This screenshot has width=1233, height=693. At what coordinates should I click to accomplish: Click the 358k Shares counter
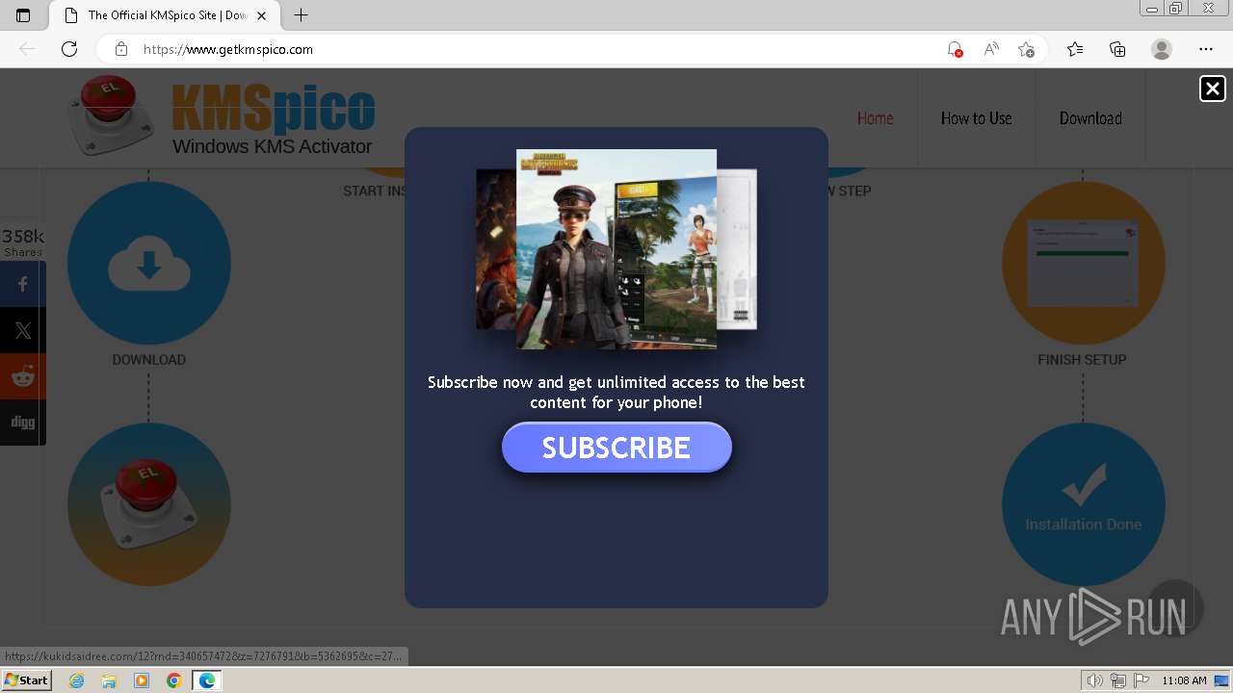click(x=23, y=243)
